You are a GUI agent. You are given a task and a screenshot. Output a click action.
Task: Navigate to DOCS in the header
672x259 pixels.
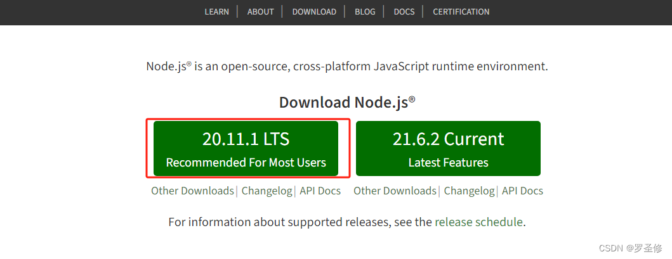tap(404, 12)
